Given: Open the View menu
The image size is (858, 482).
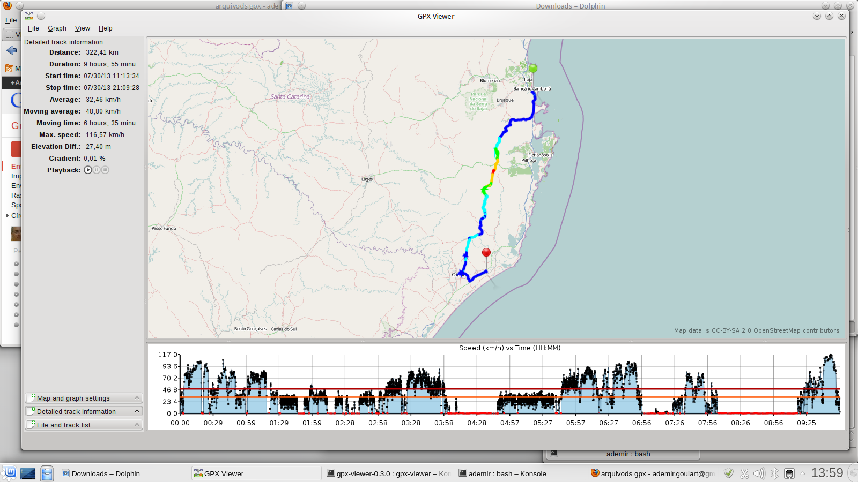Looking at the screenshot, I should tap(82, 28).
